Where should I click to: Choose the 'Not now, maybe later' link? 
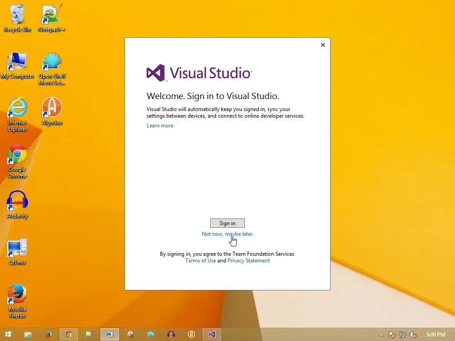[227, 234]
